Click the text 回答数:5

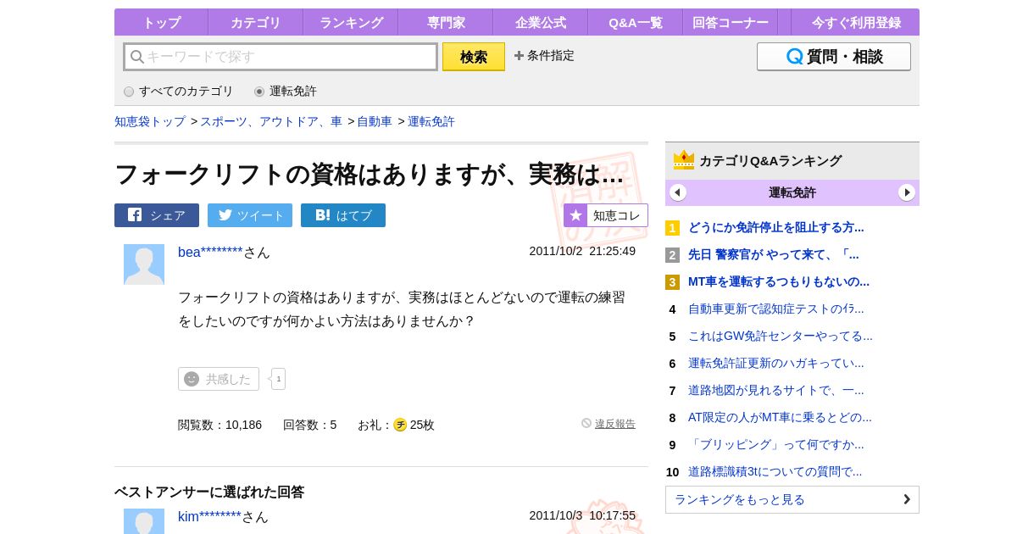click(310, 425)
